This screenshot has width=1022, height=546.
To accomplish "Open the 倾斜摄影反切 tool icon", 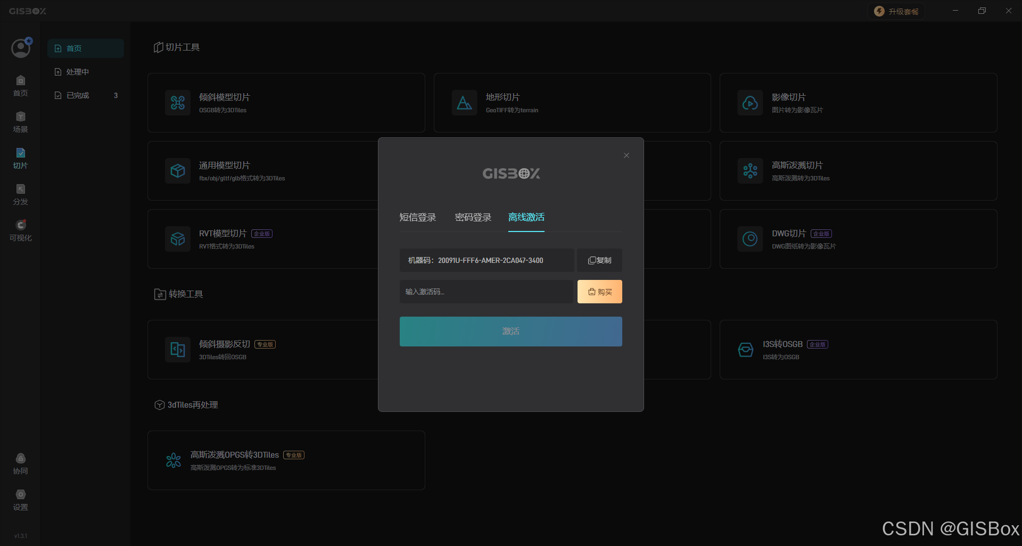I will [178, 350].
